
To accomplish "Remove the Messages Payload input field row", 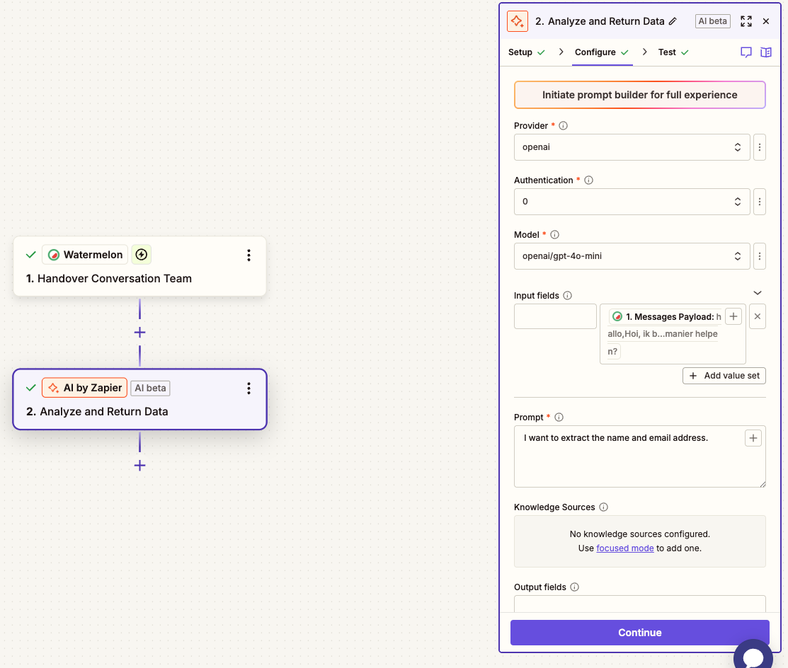I will pyautogui.click(x=757, y=317).
